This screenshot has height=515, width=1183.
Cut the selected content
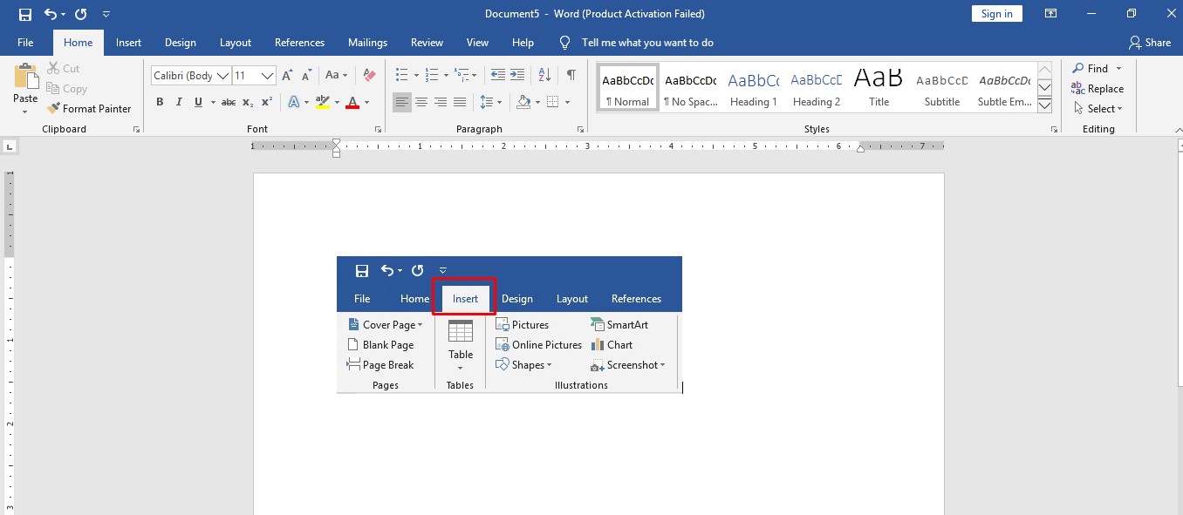(x=63, y=68)
